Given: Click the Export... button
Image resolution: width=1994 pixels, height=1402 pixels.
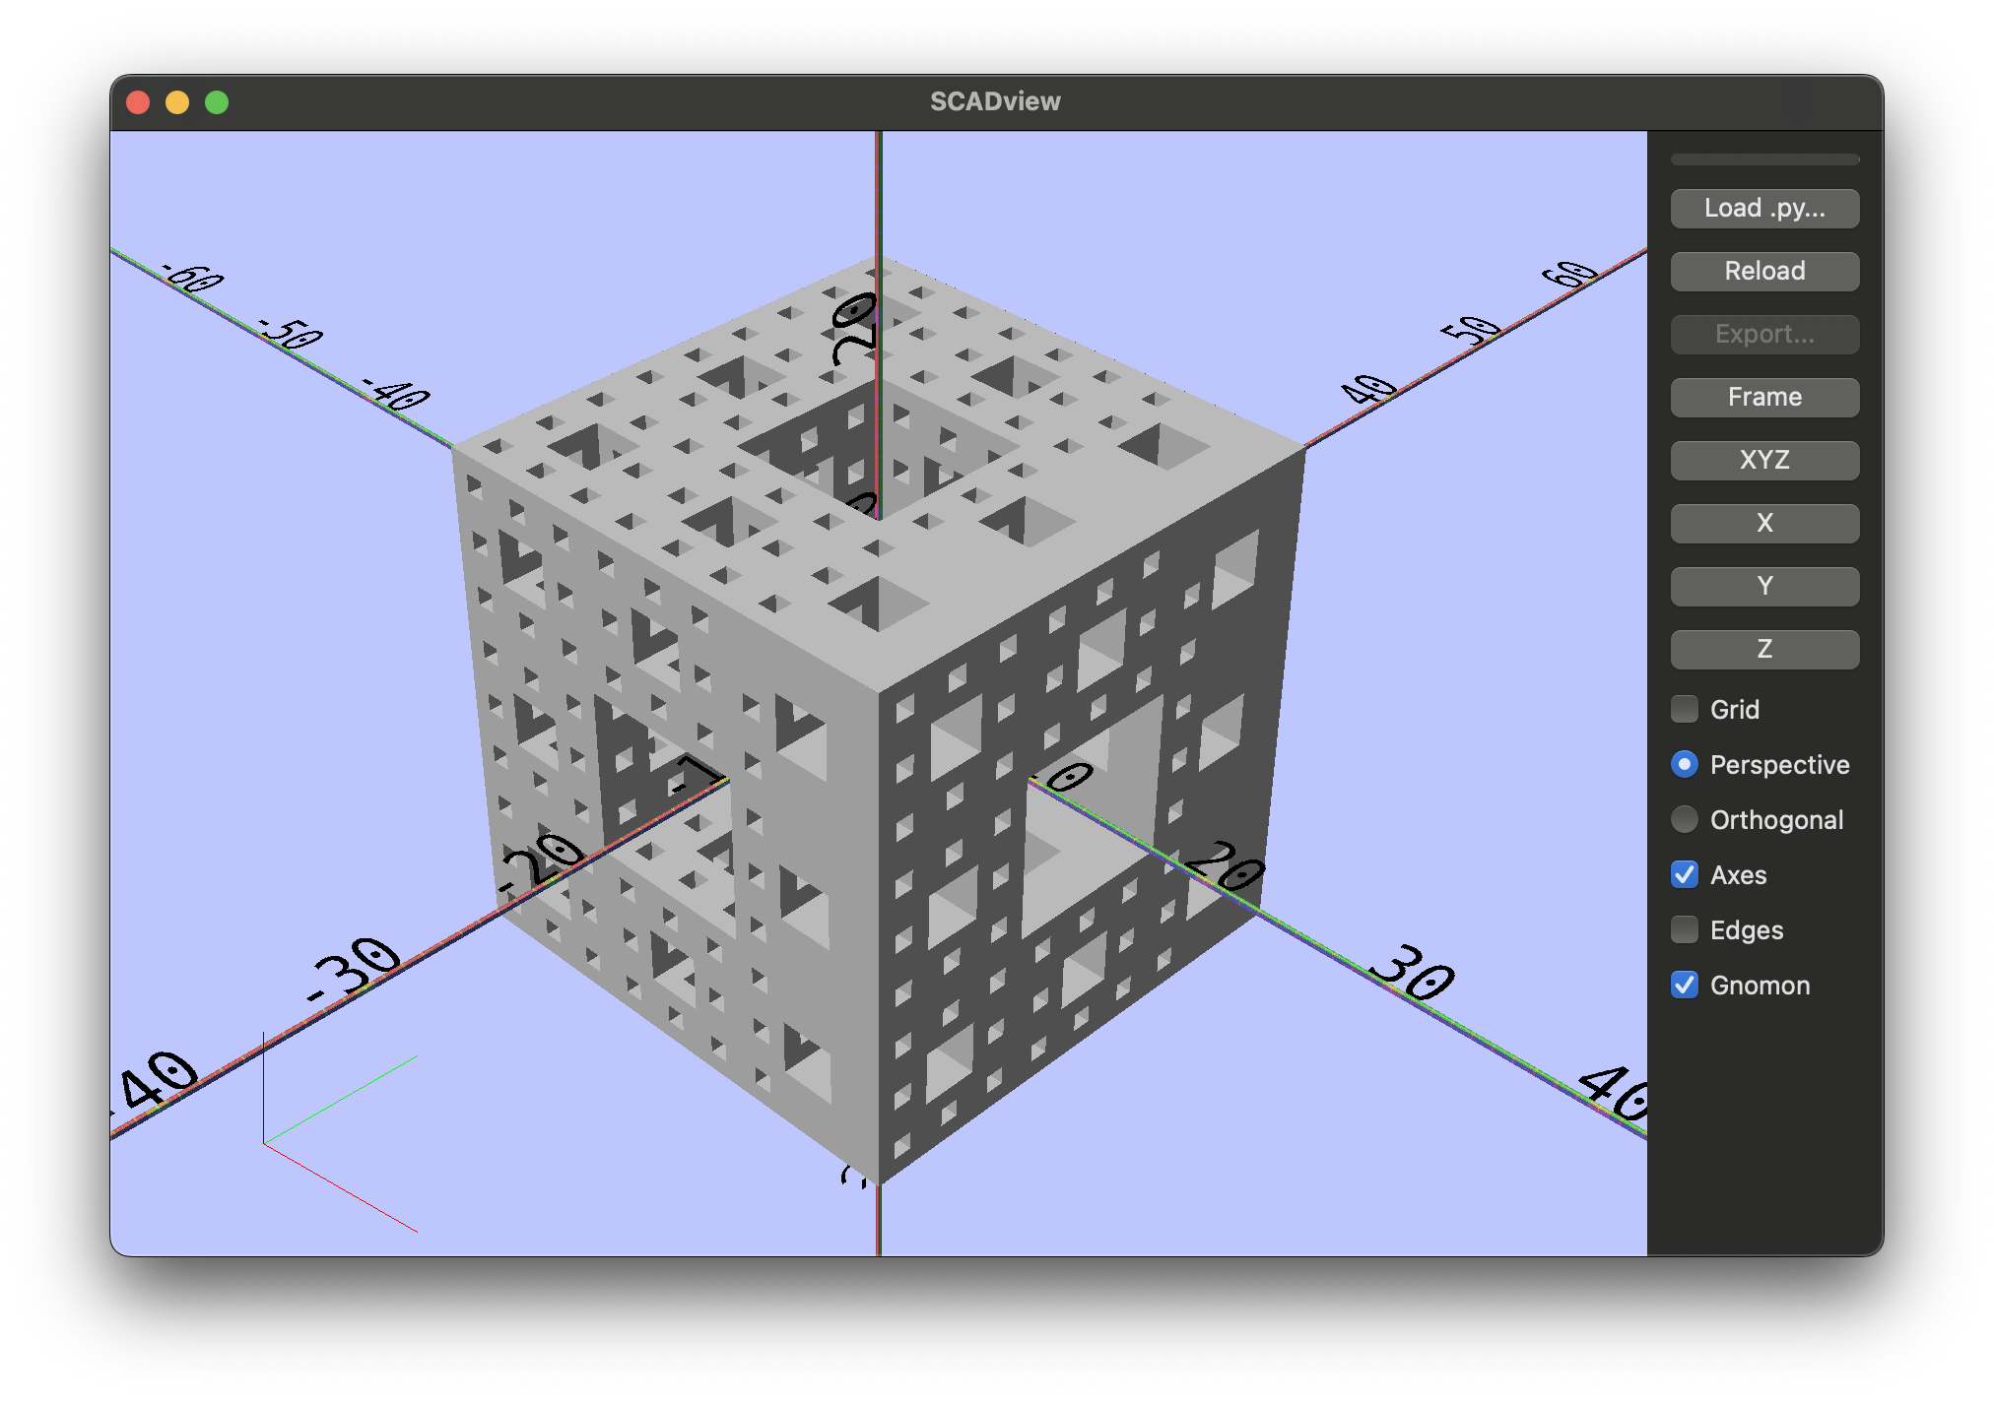Looking at the screenshot, I should pos(1764,335).
